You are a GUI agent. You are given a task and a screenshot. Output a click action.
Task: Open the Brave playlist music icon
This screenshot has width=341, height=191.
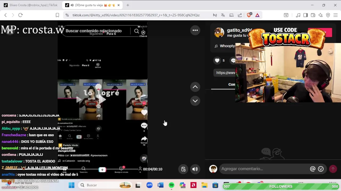point(298,15)
